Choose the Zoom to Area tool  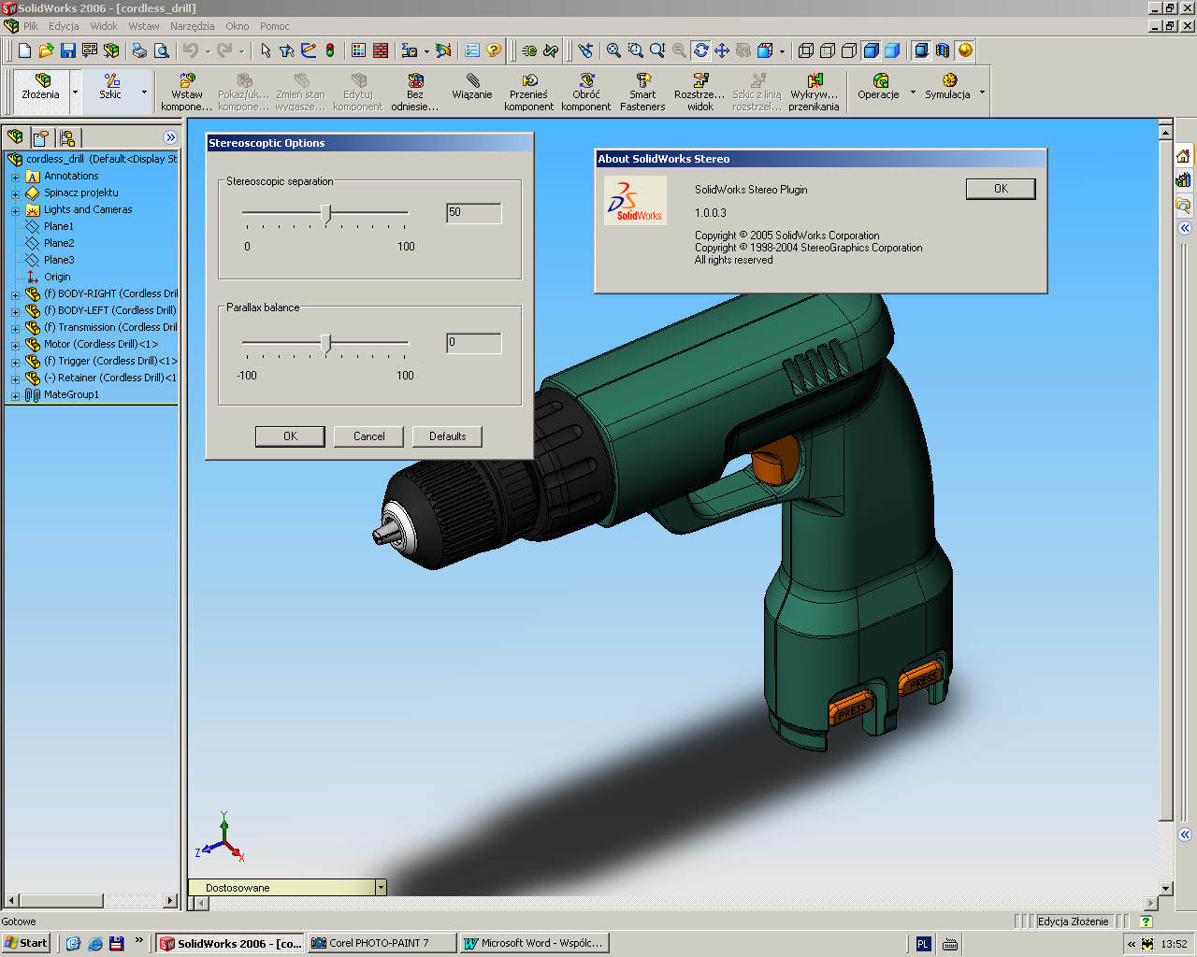coord(636,50)
